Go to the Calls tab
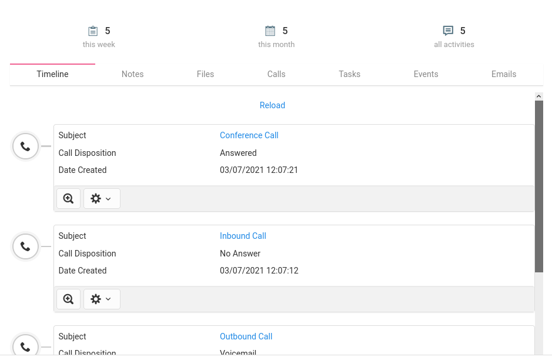The width and height of the screenshot is (552, 360). (x=276, y=74)
